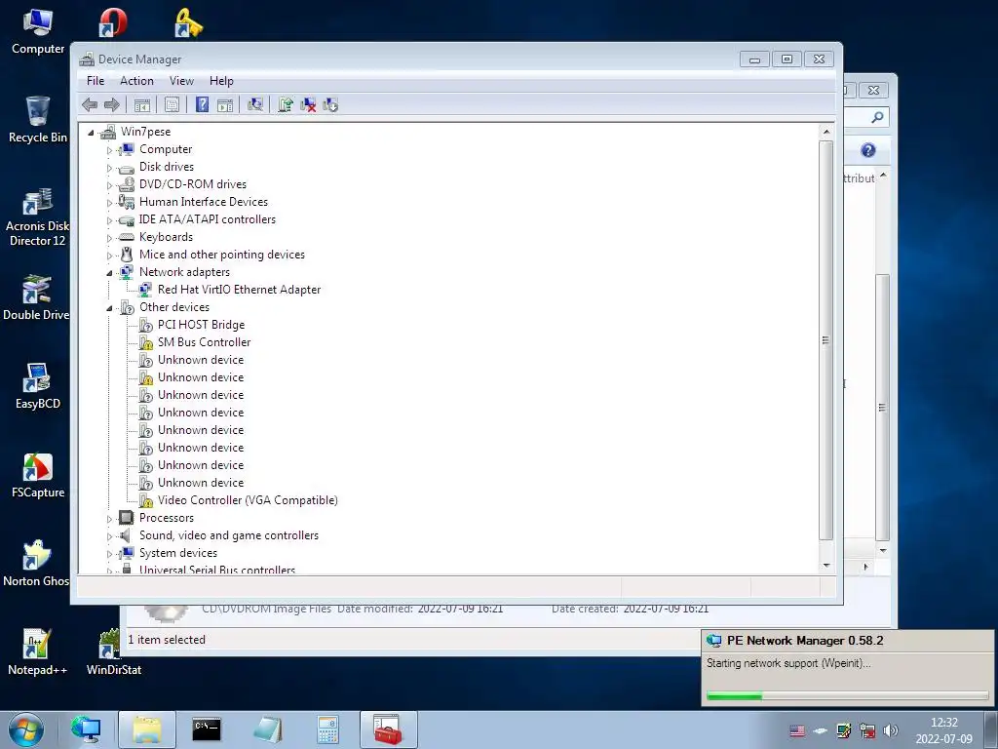The height and width of the screenshot is (749, 998).
Task: Click the FSCapture desktop icon
Action: coord(38,475)
